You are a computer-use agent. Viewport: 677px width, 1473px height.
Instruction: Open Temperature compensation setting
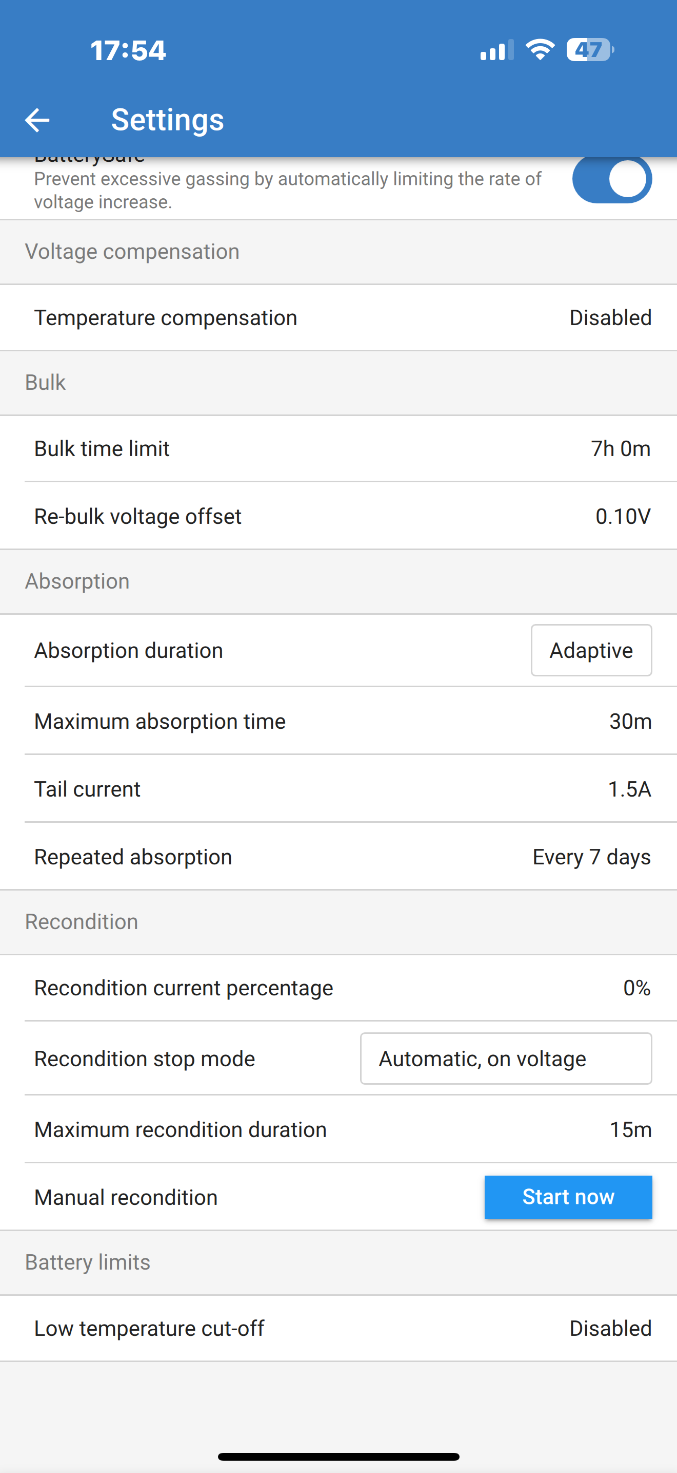tap(339, 317)
